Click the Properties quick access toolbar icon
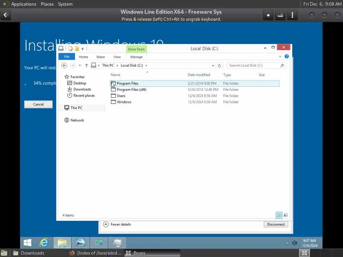 [x=70, y=49]
